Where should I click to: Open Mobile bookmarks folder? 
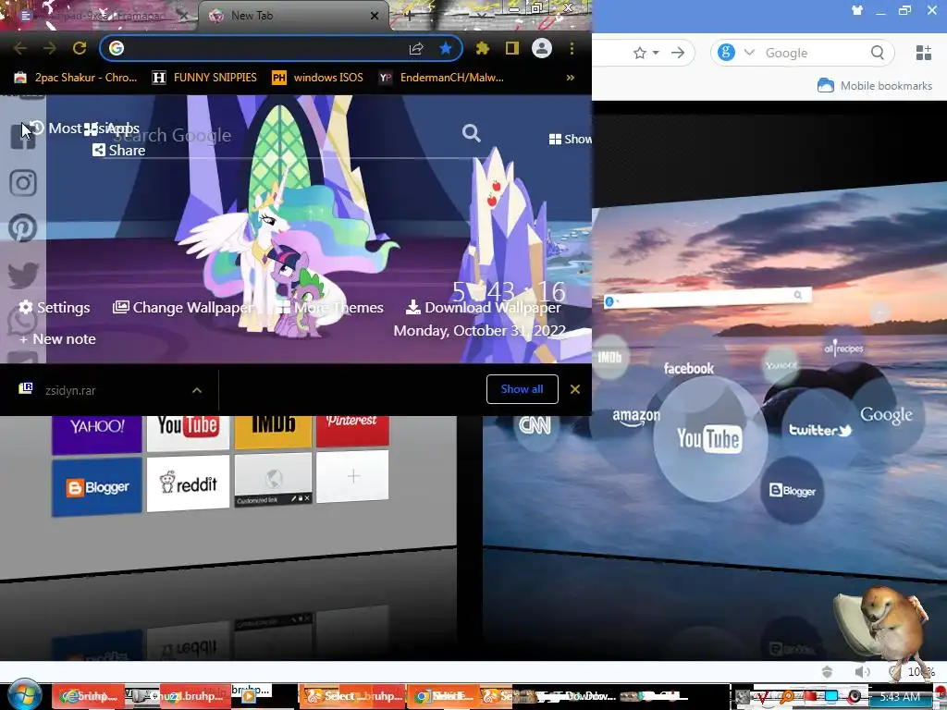pos(875,86)
